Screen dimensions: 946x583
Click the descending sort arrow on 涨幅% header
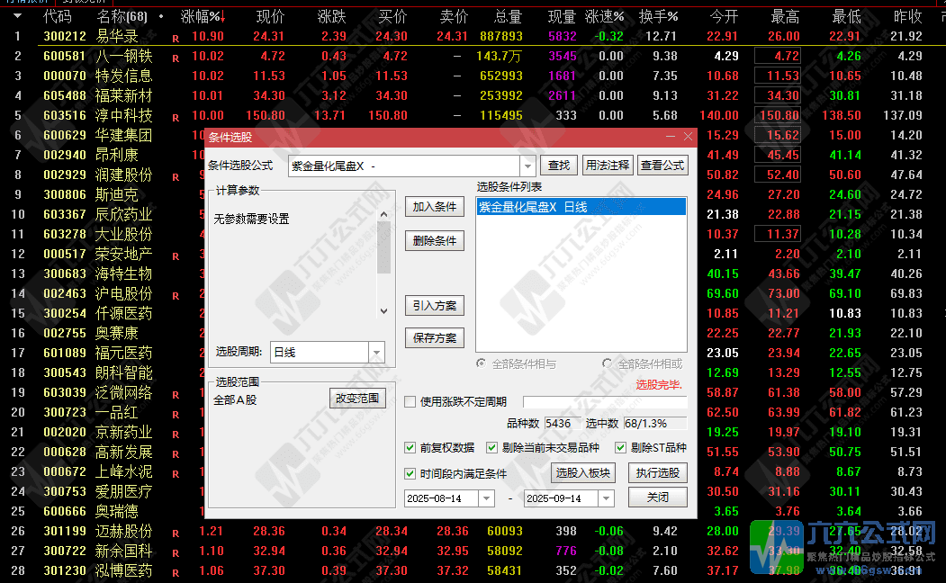[x=221, y=15]
